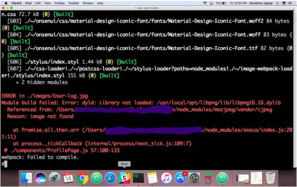Restore the minimized window thumbnail in Dock
The height and width of the screenshot is (187, 297).
click(x=242, y=179)
